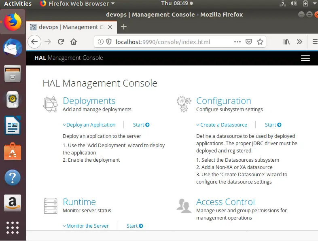Open a new browser tab
The width and height of the screenshot is (318, 241).
point(124,27)
